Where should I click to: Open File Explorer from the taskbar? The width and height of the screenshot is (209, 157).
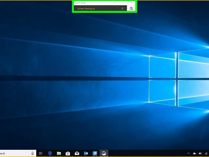[x=59, y=153]
